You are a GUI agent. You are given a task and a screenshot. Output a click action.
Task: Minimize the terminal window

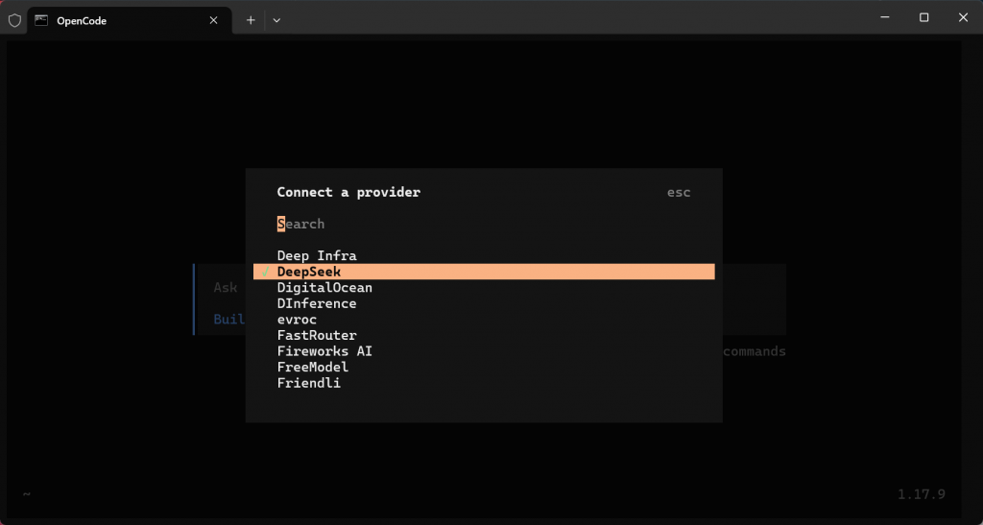click(x=885, y=17)
